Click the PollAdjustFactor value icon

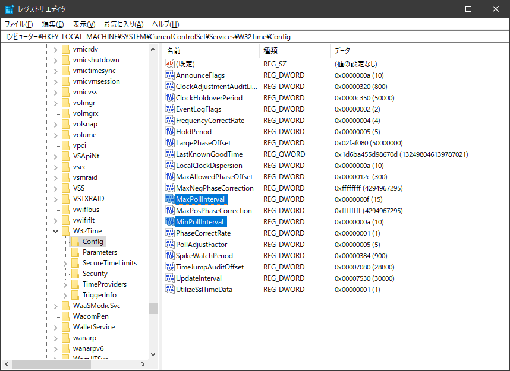point(170,245)
